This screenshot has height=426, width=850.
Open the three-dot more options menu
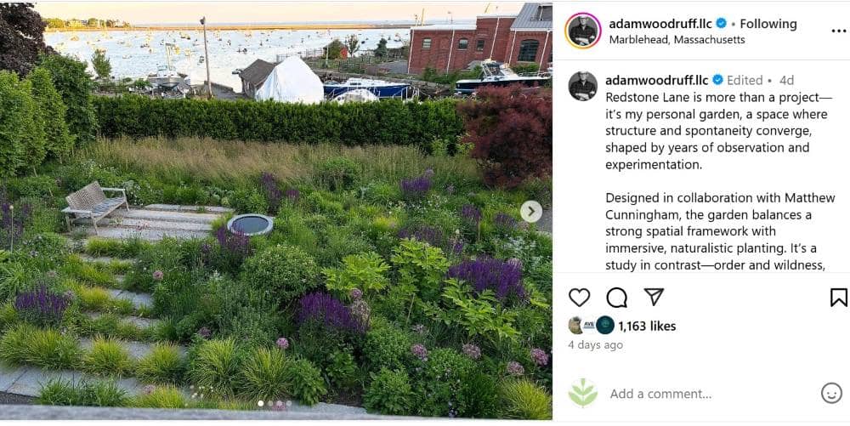point(839,31)
